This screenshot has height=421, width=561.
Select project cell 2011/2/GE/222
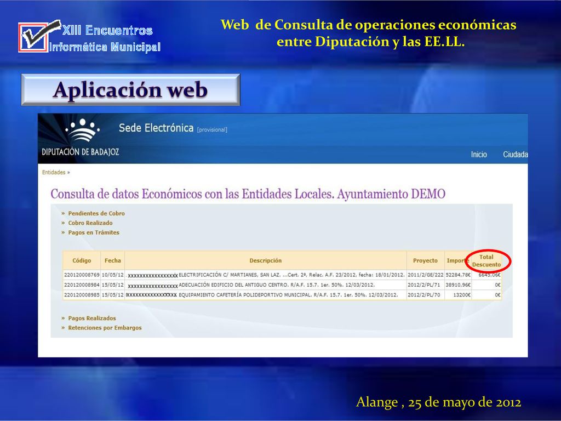425,275
